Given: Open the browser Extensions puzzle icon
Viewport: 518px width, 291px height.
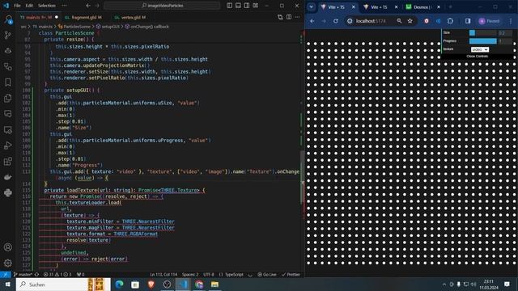Looking at the screenshot, I should [450, 21].
